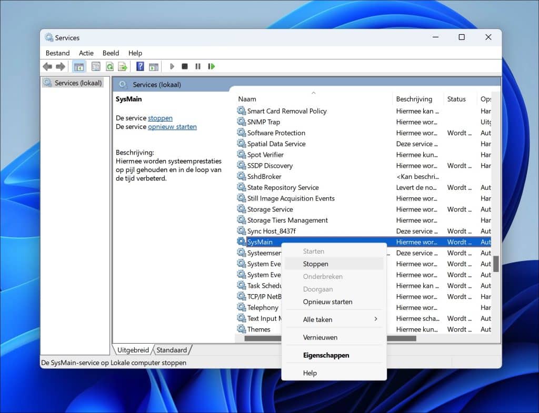Click gear icon next to Themes
Image resolution: width=539 pixels, height=413 pixels.
[x=241, y=329]
